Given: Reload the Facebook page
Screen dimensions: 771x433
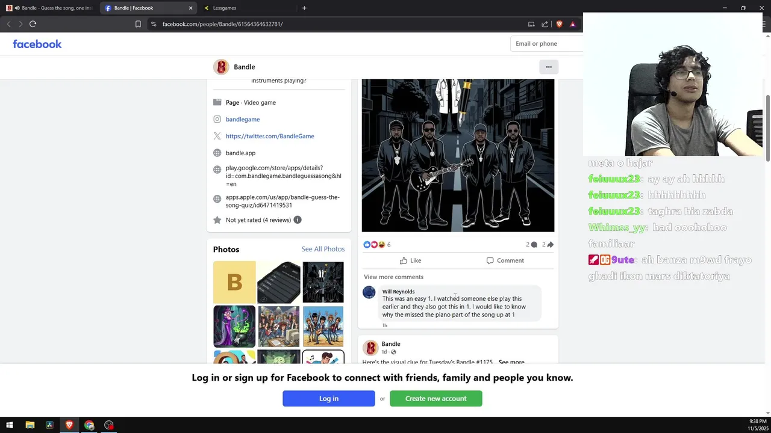Looking at the screenshot, I should click(33, 24).
